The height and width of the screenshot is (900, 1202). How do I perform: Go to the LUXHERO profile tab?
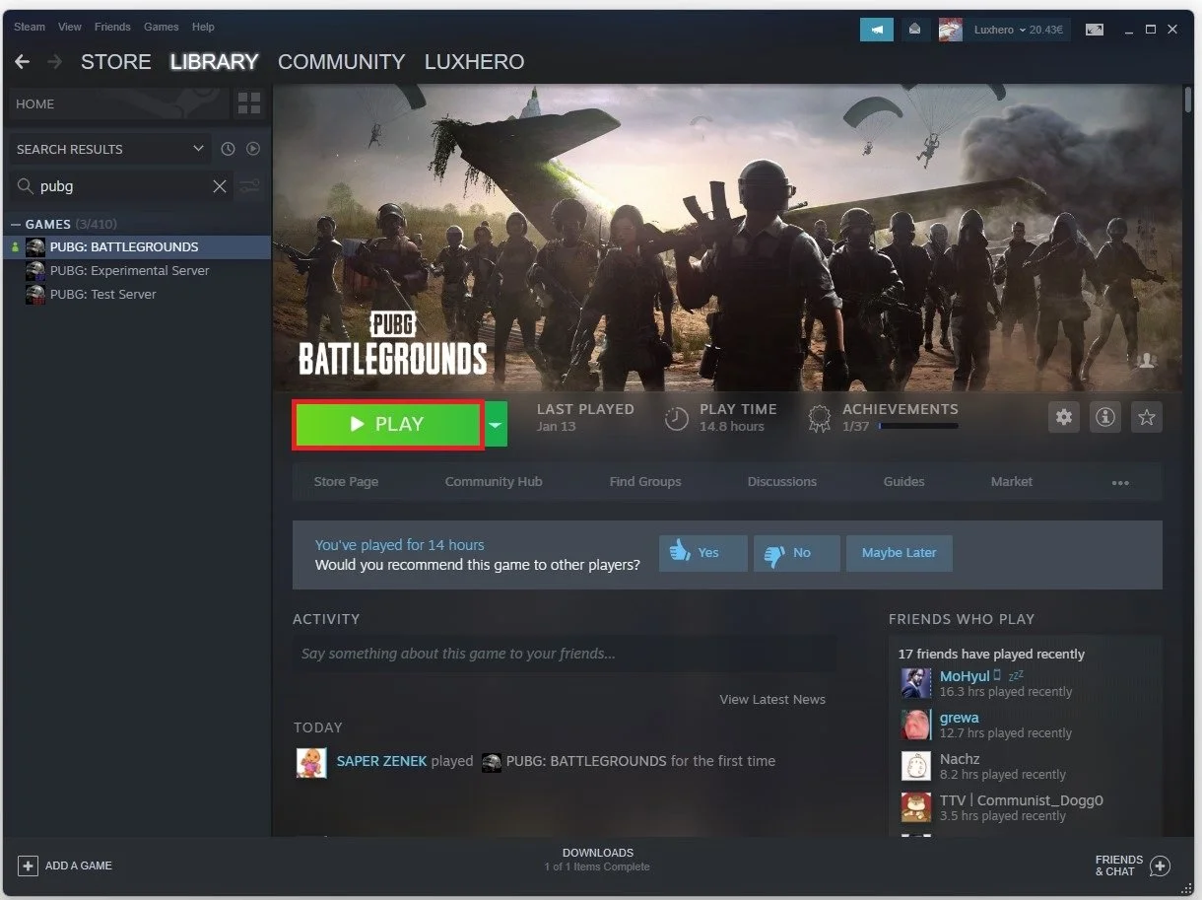(x=474, y=62)
